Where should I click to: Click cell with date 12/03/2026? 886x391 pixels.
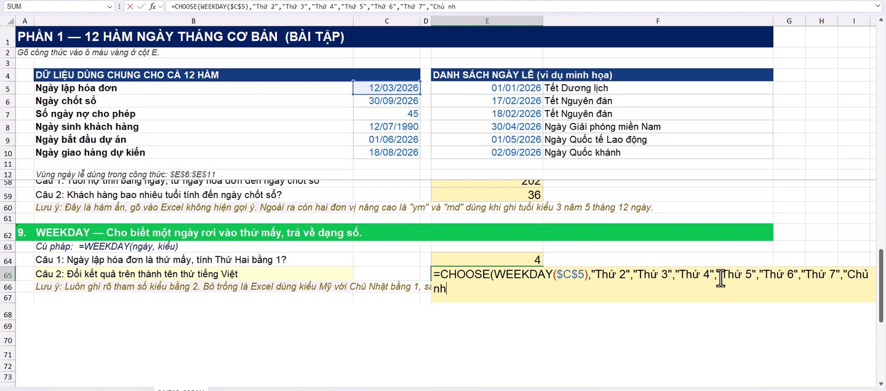point(387,88)
